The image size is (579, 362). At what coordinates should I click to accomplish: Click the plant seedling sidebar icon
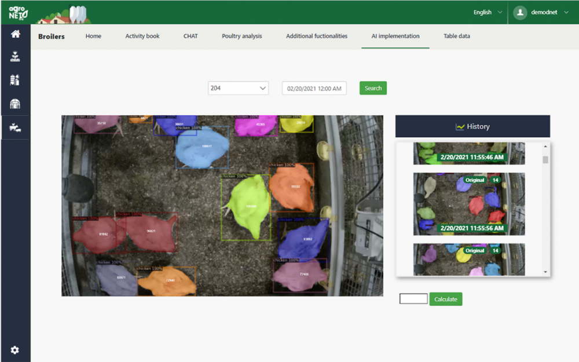tap(15, 57)
